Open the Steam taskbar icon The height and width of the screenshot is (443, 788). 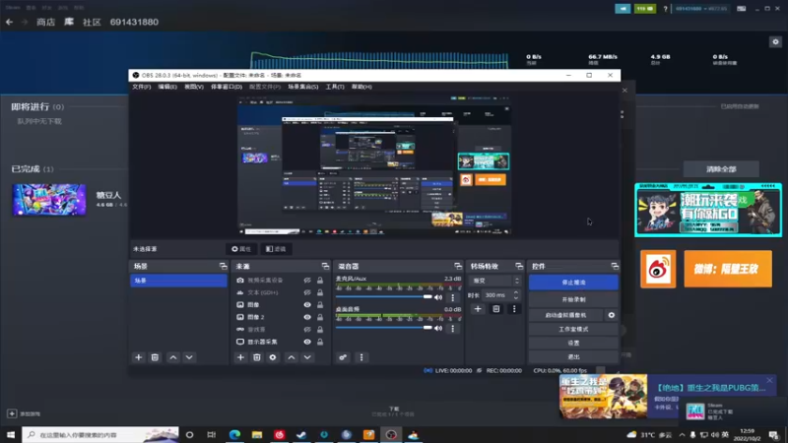coord(301,434)
